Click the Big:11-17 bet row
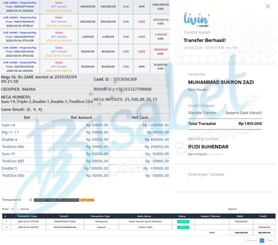This screenshot has width=278, height=245. (x=85, y=132)
